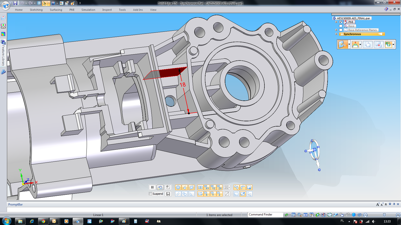Click the Copy faces icon in QuickBar
401x225 pixels.
click(368, 44)
